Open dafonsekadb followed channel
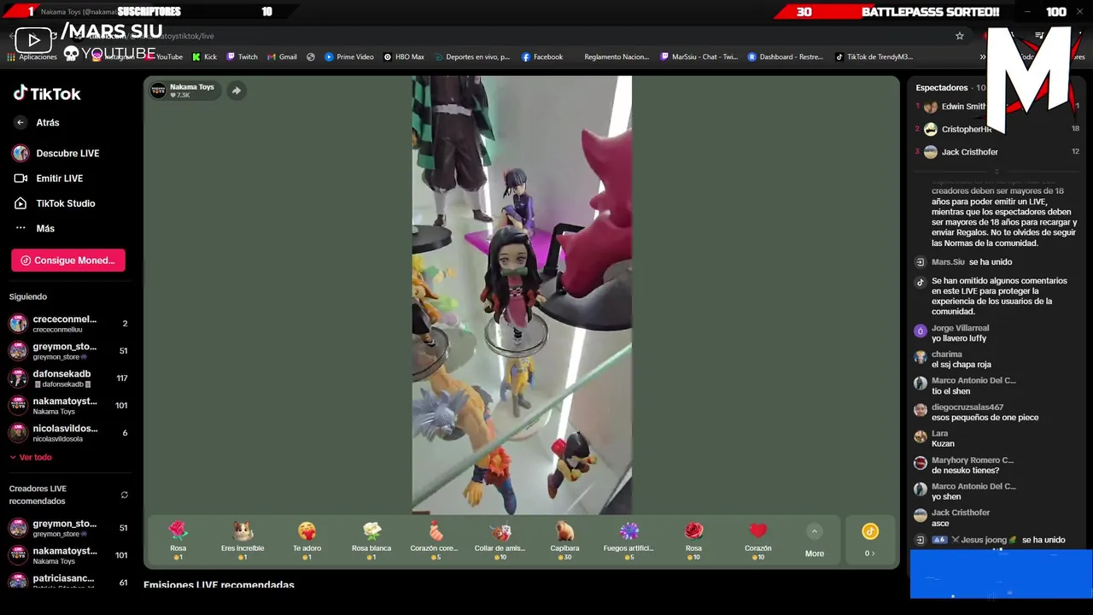The width and height of the screenshot is (1093, 615). 68,378
